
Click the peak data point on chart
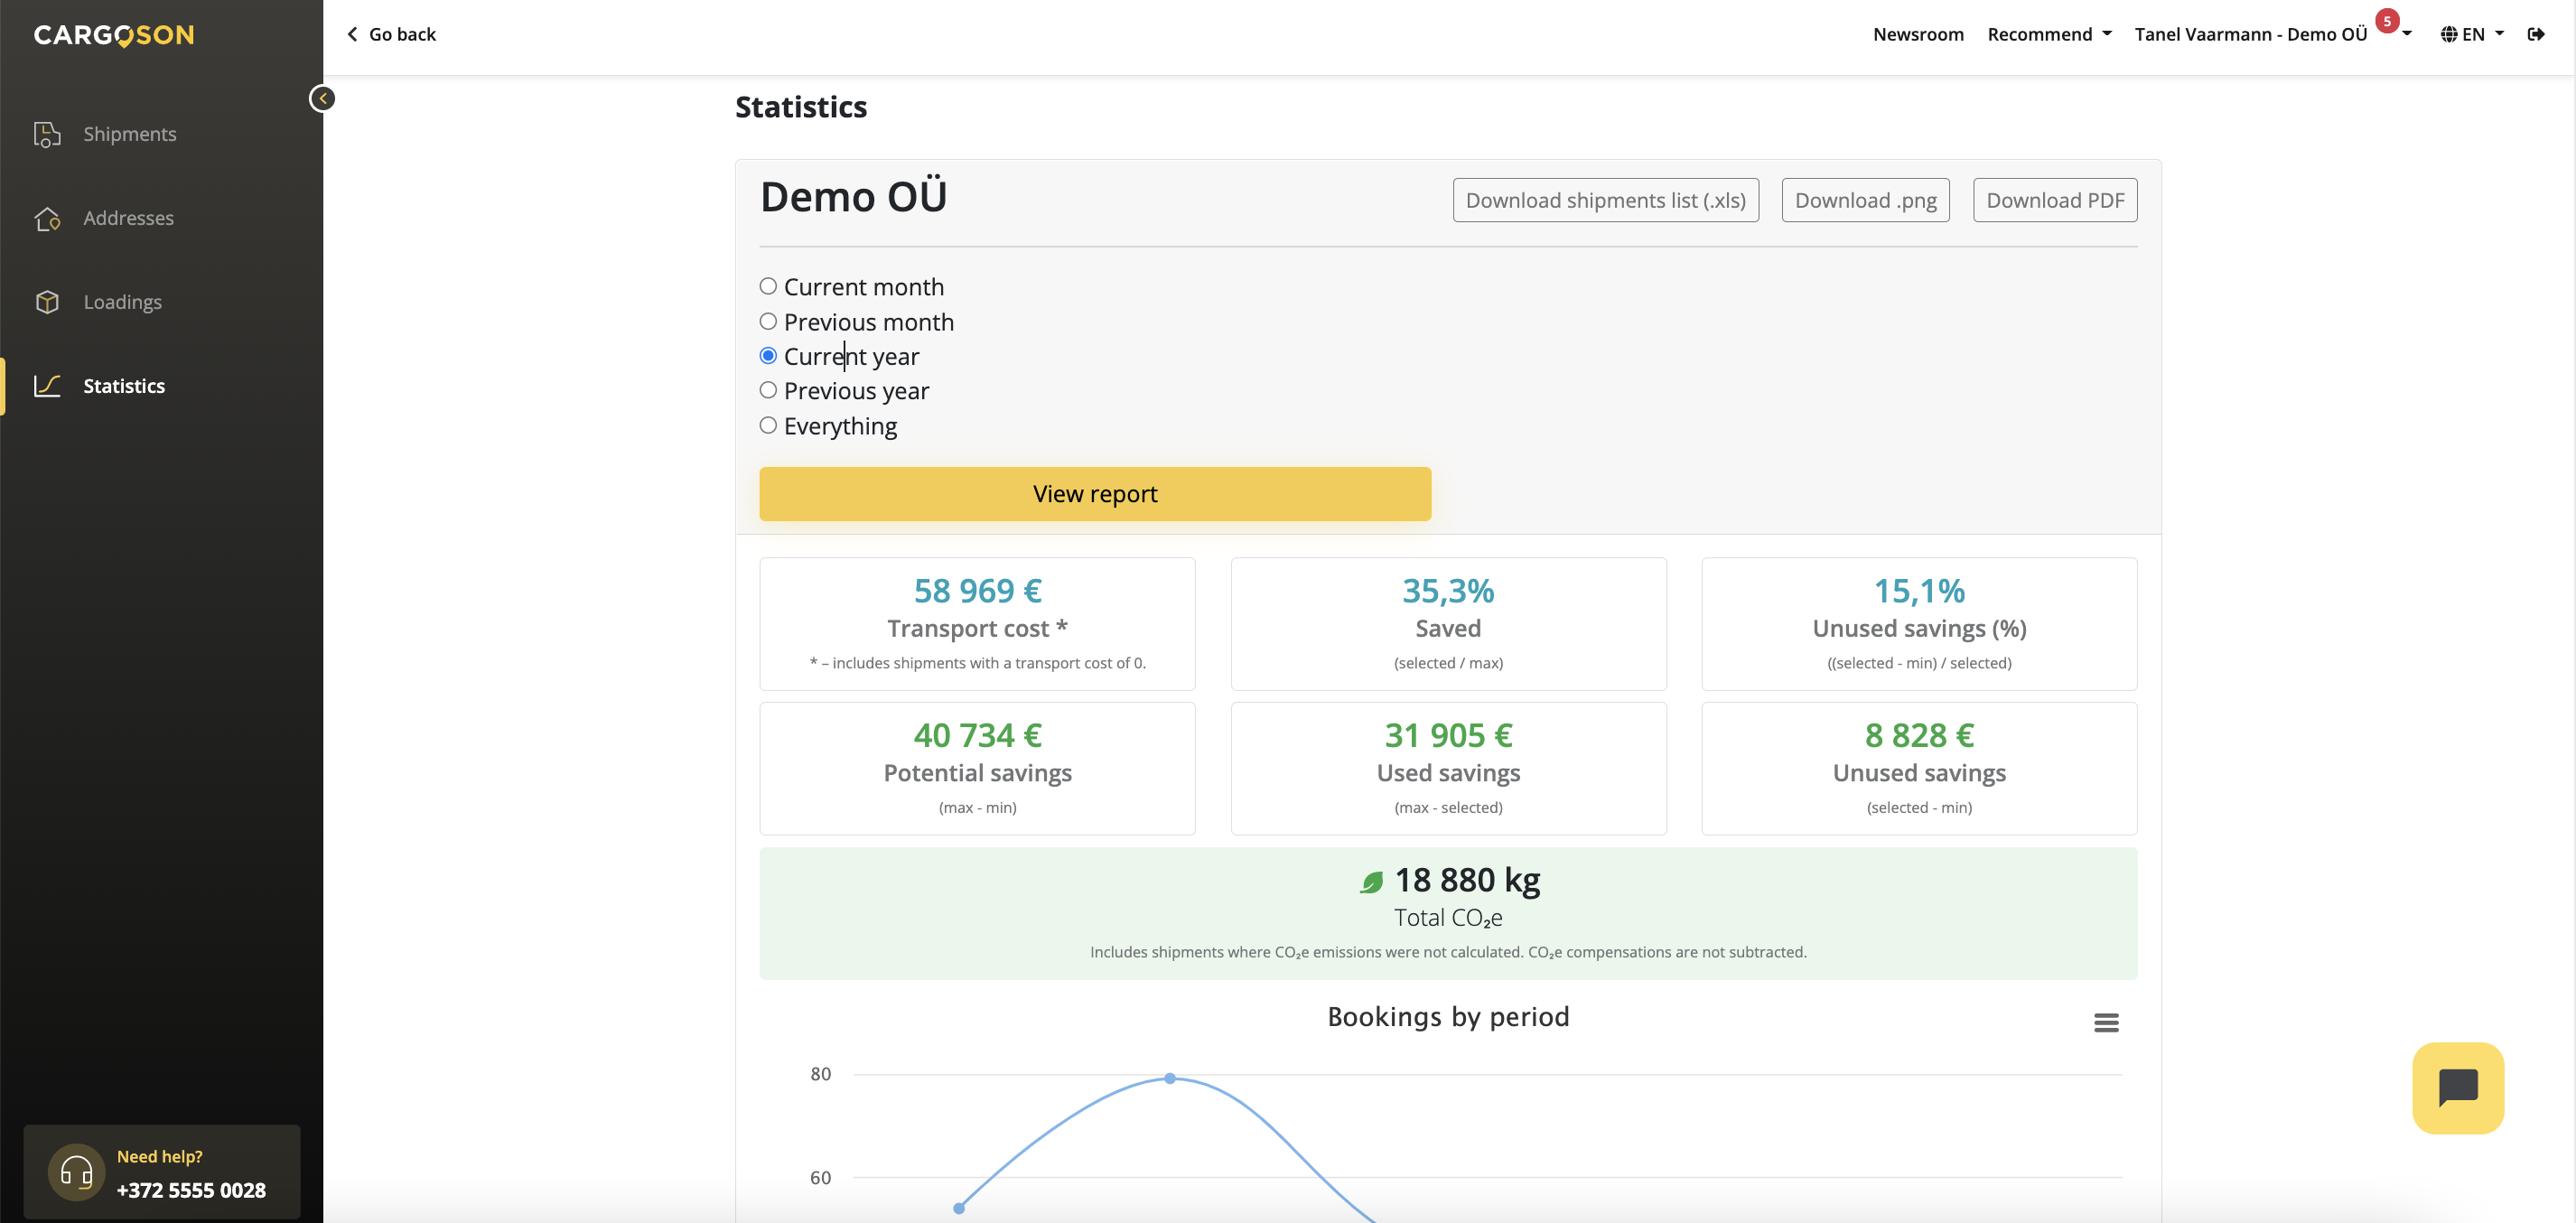pos(1170,1078)
